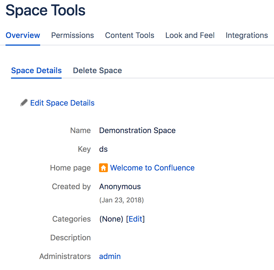The width and height of the screenshot is (274, 270).
Task: Go to the Content Tools tab
Action: 130,35
